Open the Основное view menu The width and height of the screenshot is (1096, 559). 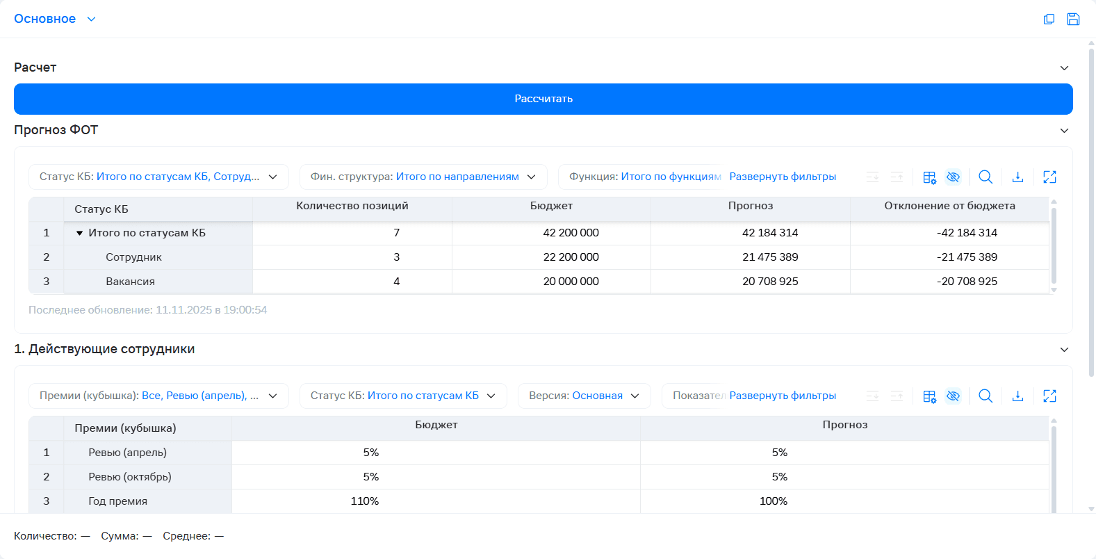coord(55,19)
